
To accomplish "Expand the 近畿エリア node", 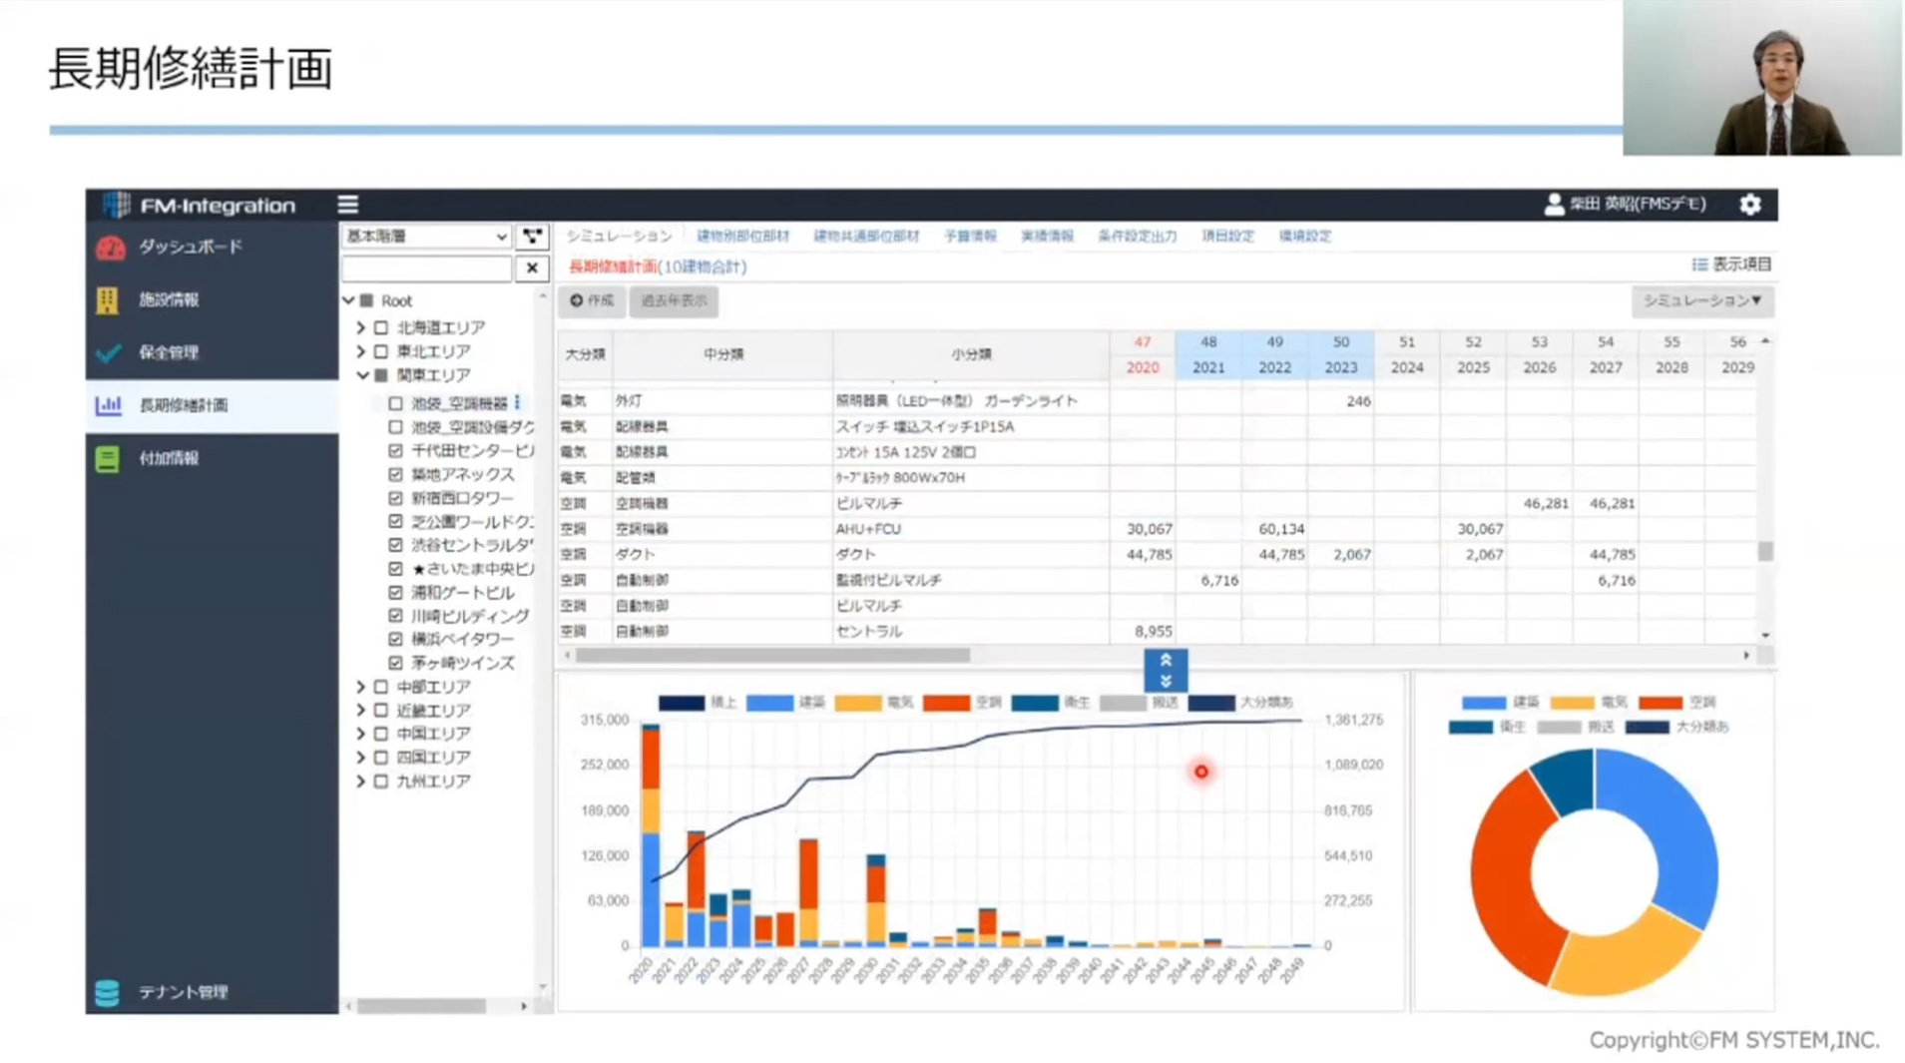I will [360, 711].
